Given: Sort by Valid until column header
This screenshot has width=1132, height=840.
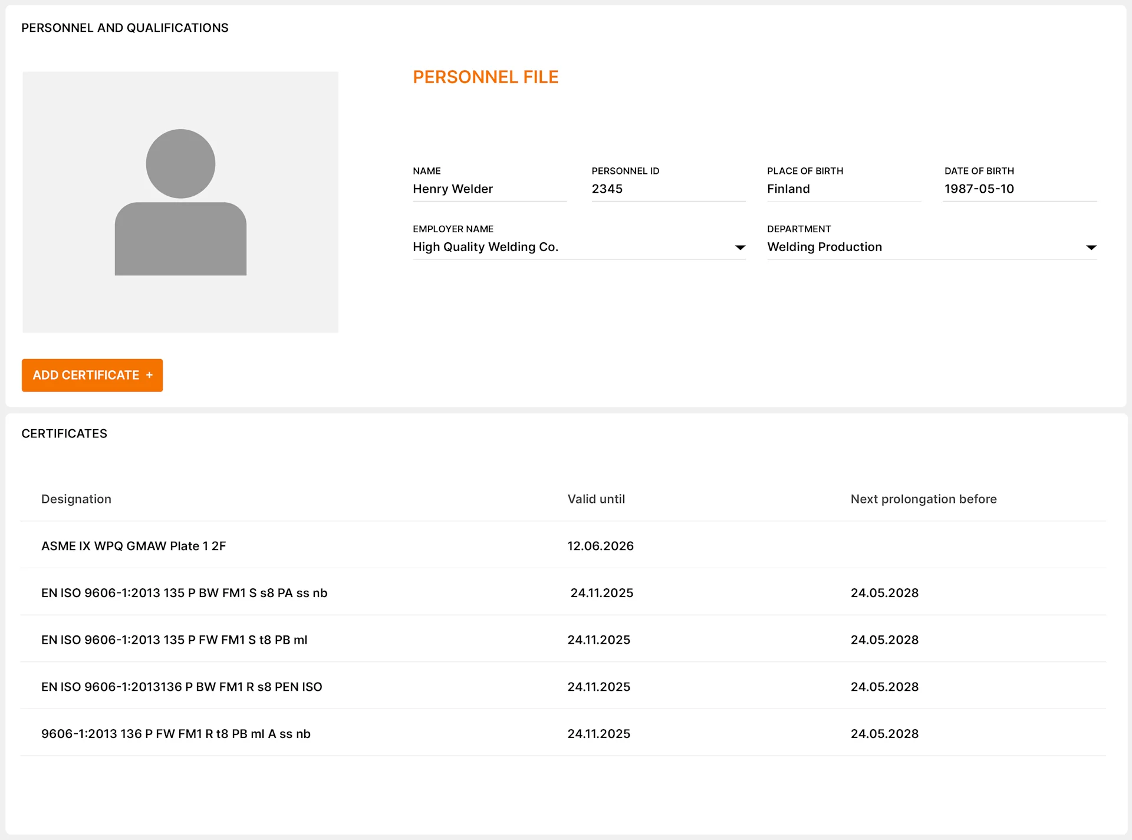Looking at the screenshot, I should pyautogui.click(x=596, y=499).
